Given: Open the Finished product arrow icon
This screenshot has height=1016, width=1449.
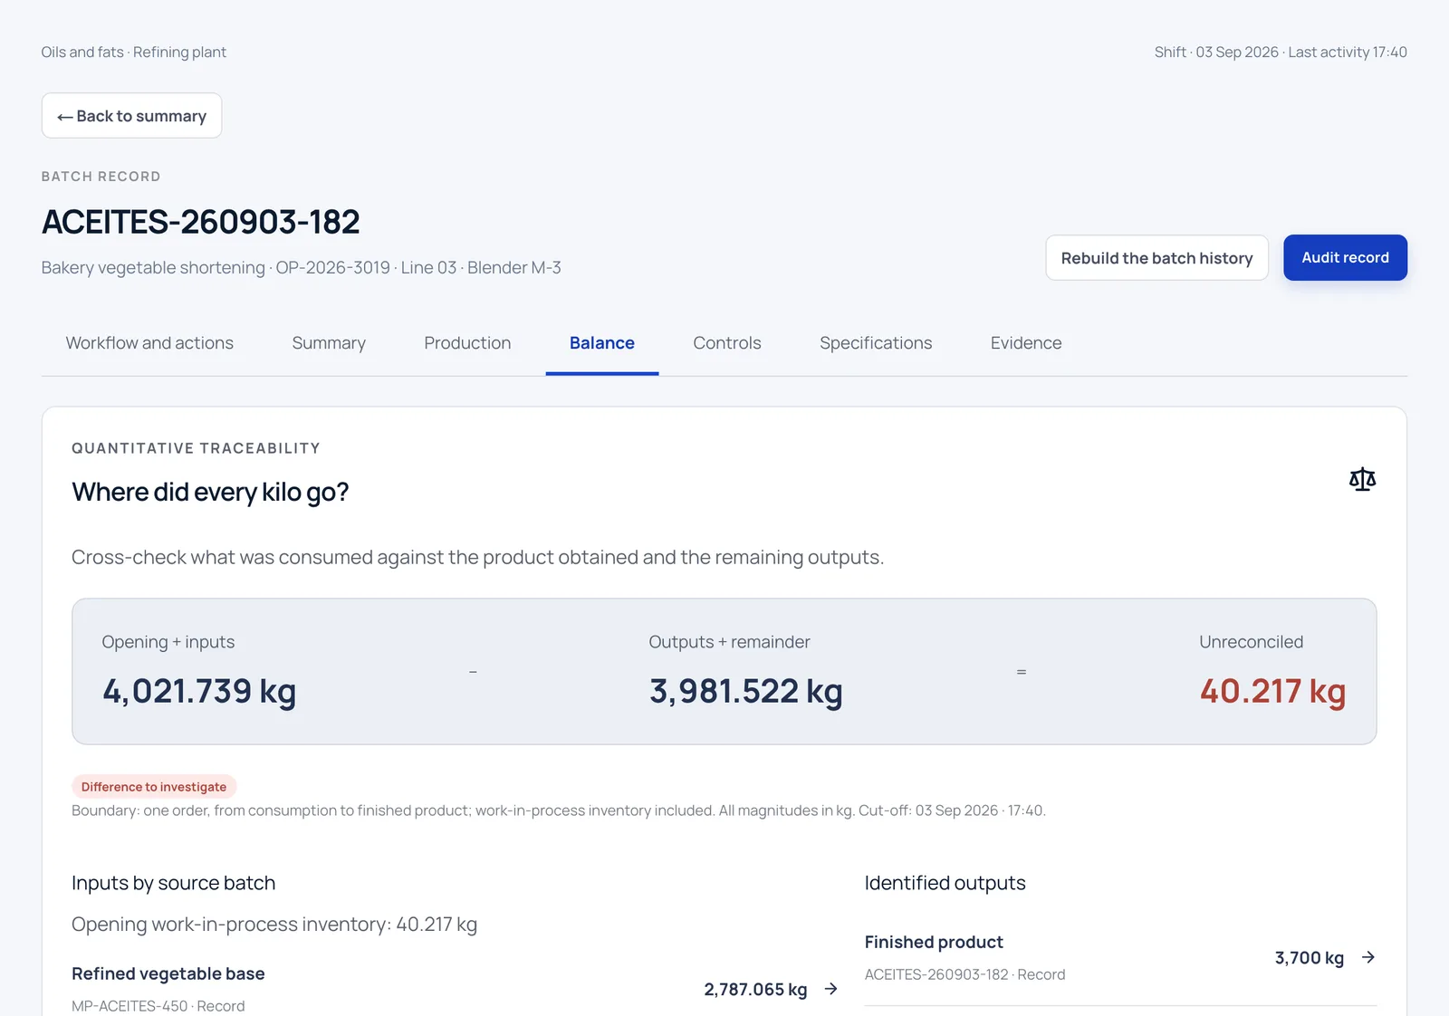Looking at the screenshot, I should (x=1368, y=957).
